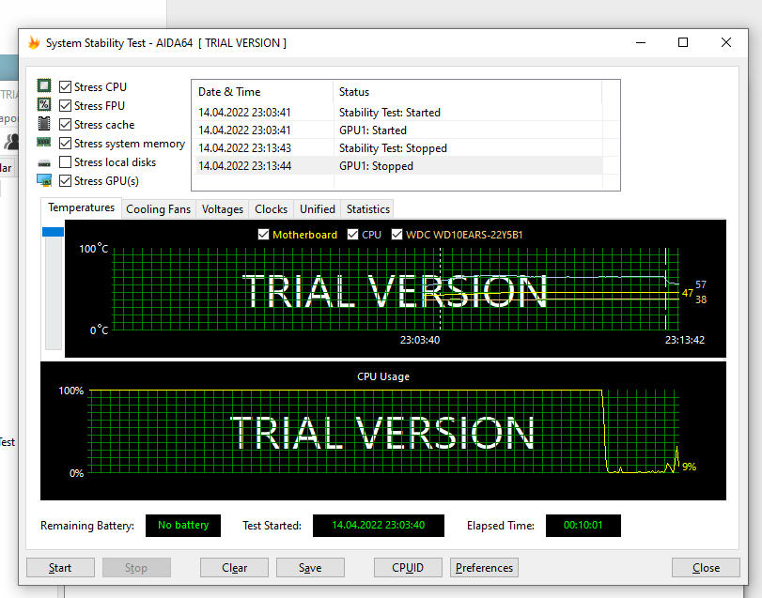The image size is (762, 598).
Task: Open the Unified tab
Action: [x=318, y=209]
